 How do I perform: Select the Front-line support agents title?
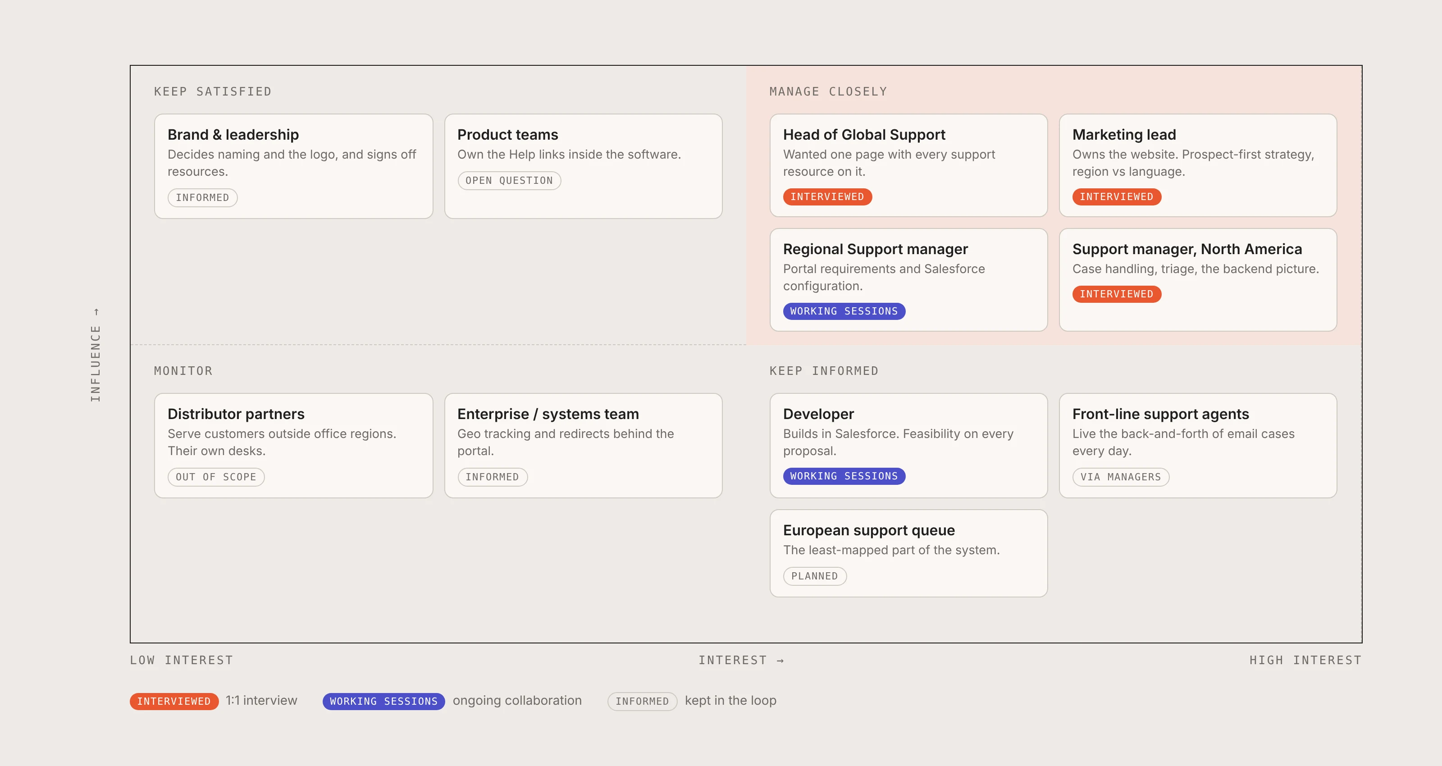1160,414
